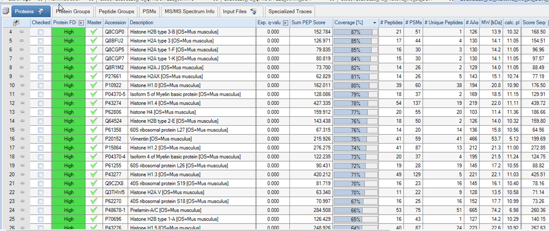
Task: Check the box for histone H4 row
Action: [x=41, y=112]
